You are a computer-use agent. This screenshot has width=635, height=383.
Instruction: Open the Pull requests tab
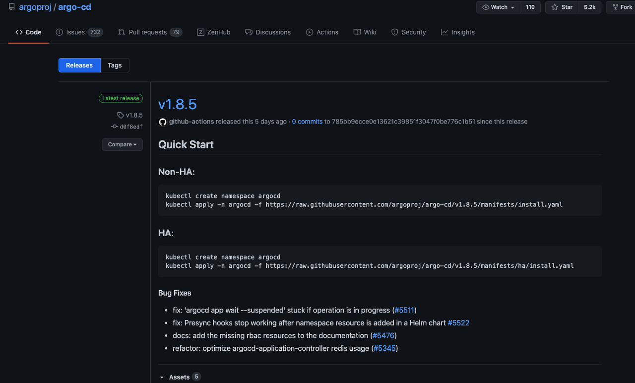[150, 32]
